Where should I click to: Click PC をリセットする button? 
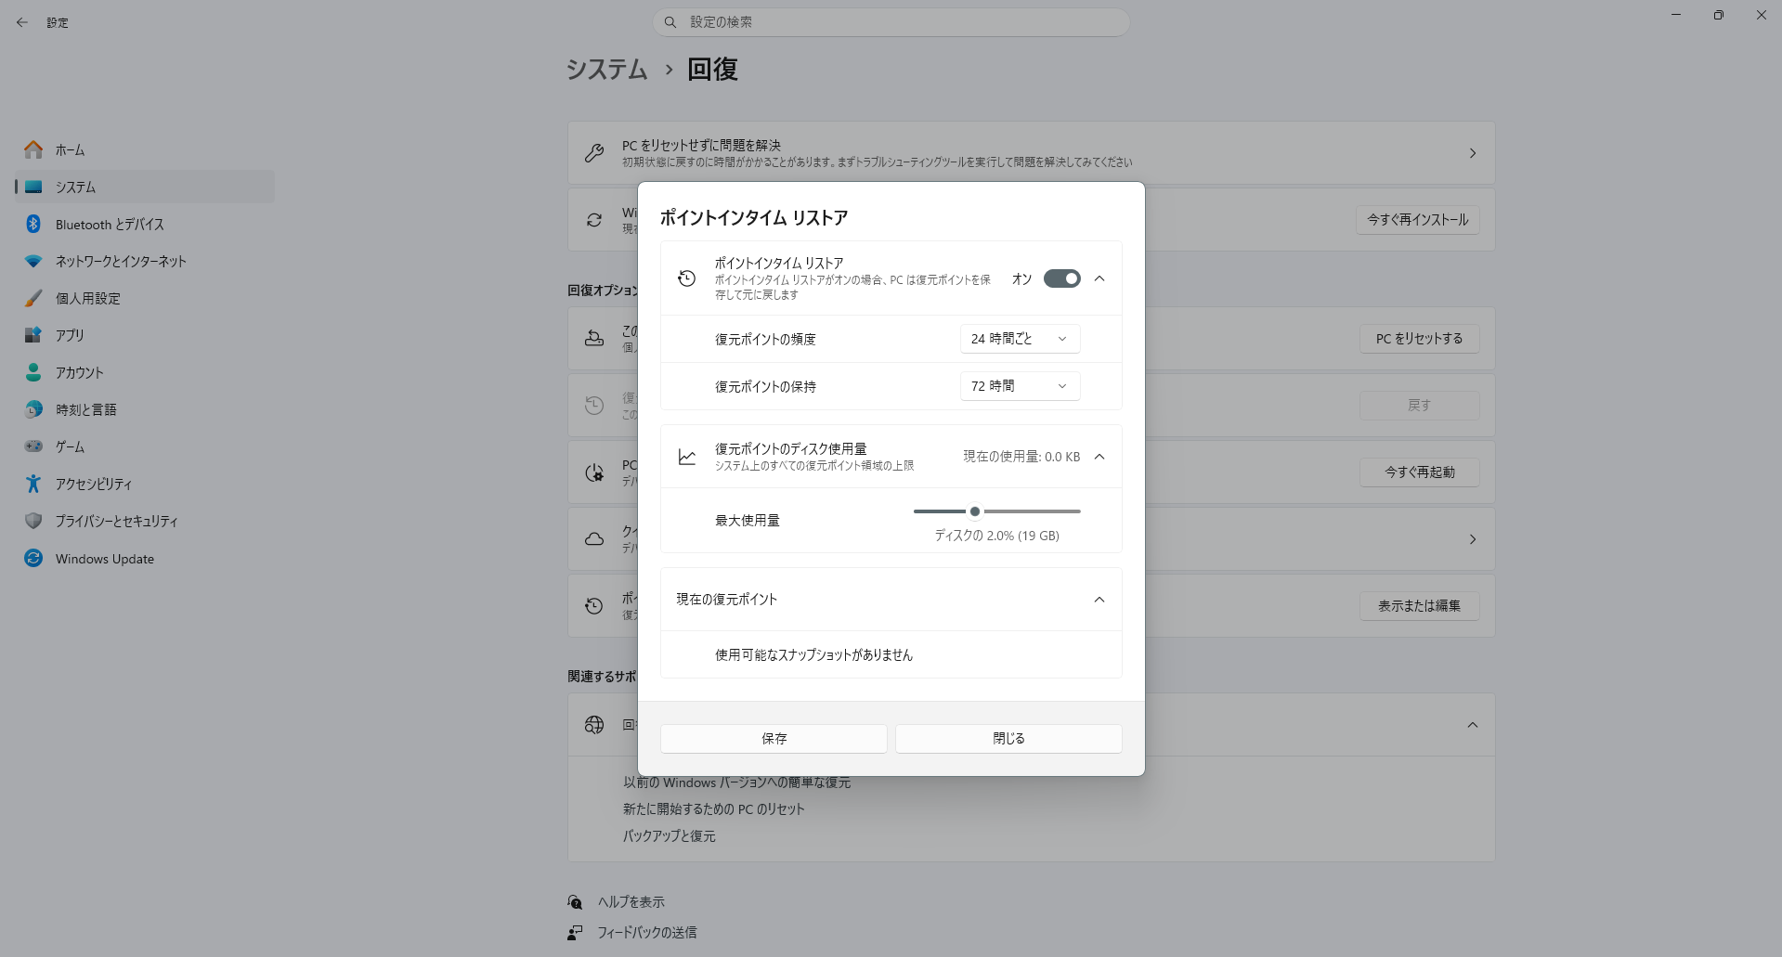[x=1420, y=339]
